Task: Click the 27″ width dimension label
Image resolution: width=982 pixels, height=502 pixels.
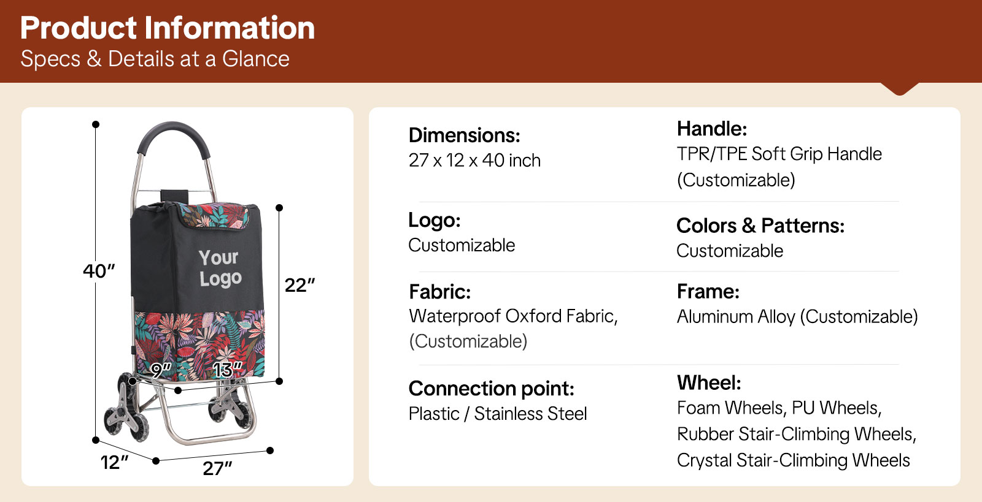Action: click(217, 469)
